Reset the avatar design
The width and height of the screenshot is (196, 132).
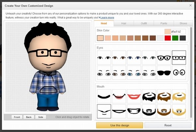pos(168,125)
